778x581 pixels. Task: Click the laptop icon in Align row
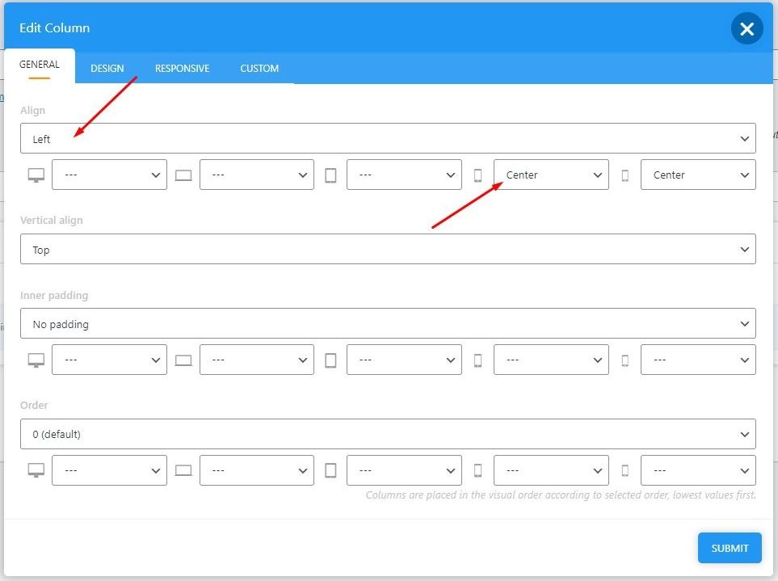point(183,175)
